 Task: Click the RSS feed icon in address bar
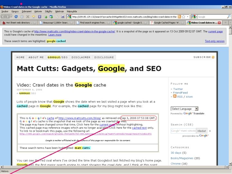(179, 17)
